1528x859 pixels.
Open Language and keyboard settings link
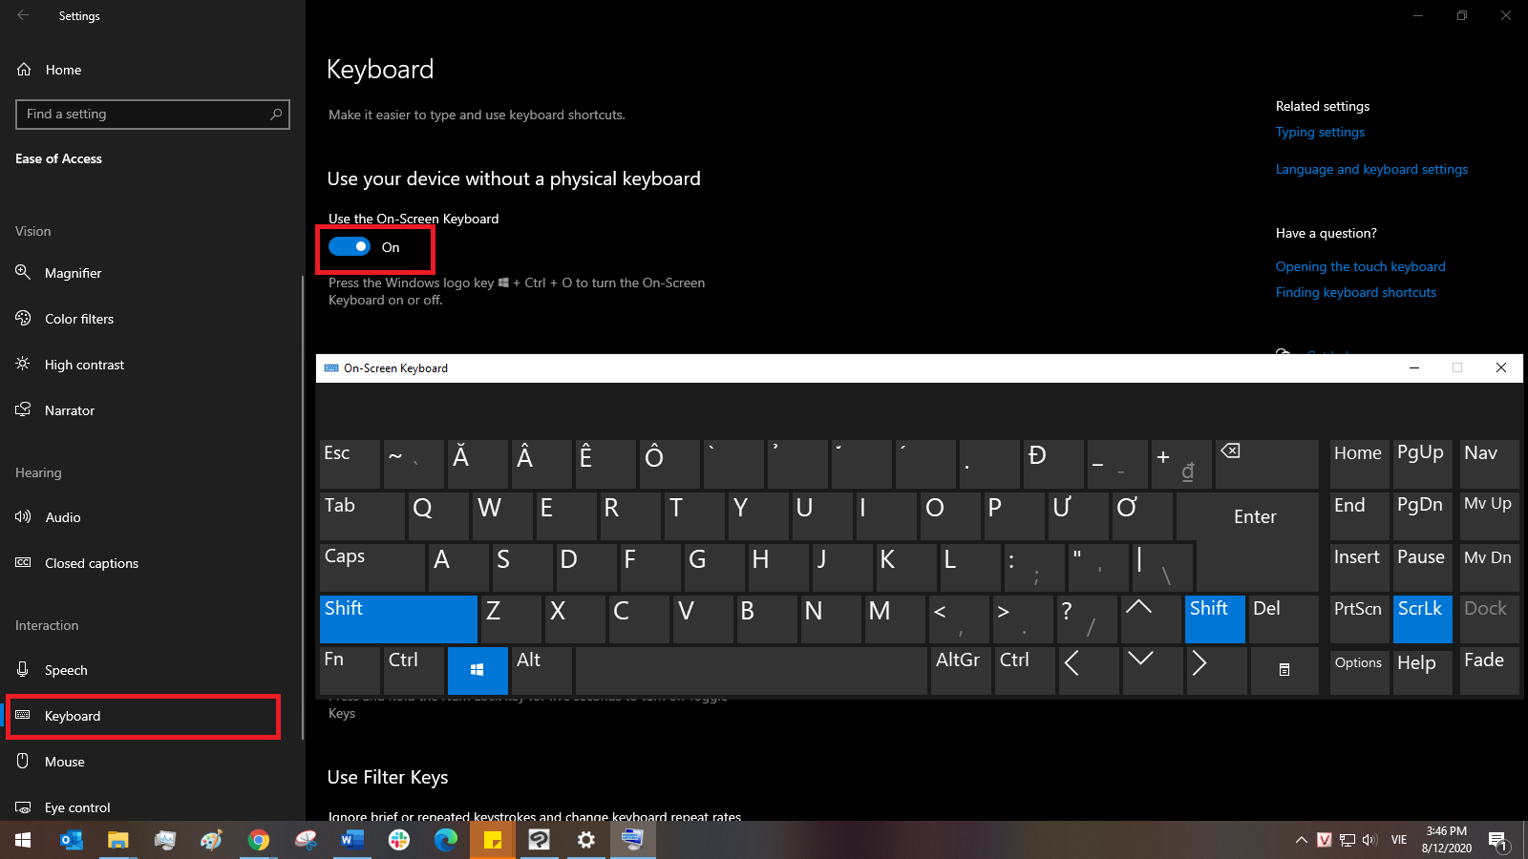click(1371, 170)
